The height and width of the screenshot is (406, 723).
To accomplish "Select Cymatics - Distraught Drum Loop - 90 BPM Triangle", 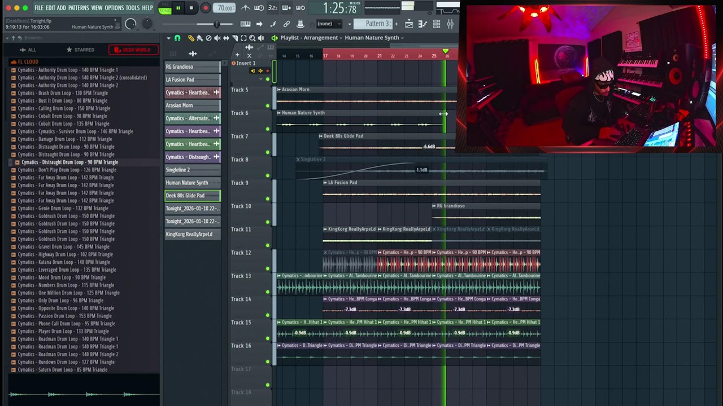I will pos(69,162).
